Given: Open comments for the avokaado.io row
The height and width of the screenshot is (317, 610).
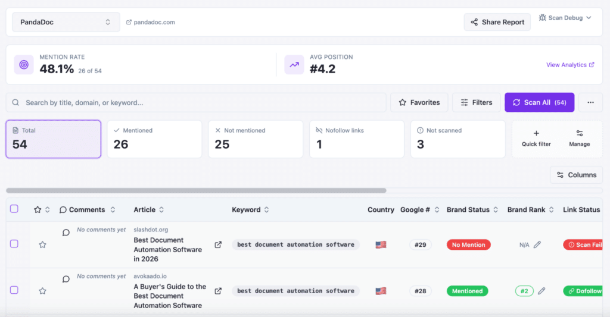Looking at the screenshot, I should click(66, 280).
